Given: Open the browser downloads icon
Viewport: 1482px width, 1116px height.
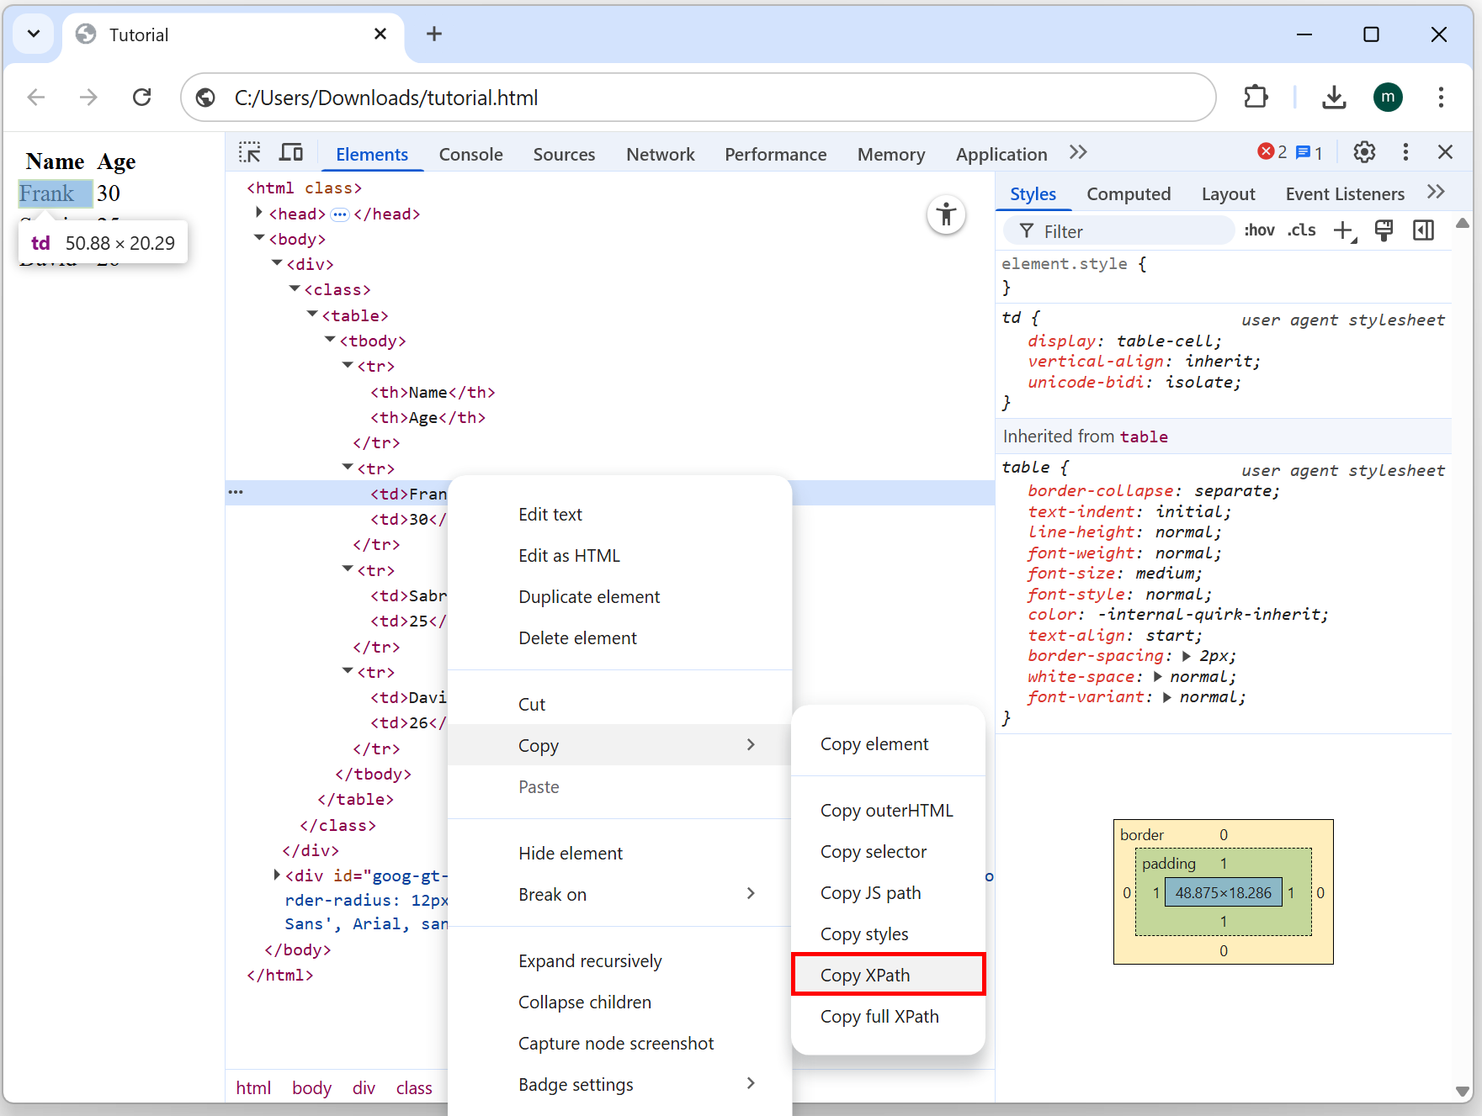Looking at the screenshot, I should pyautogui.click(x=1334, y=98).
